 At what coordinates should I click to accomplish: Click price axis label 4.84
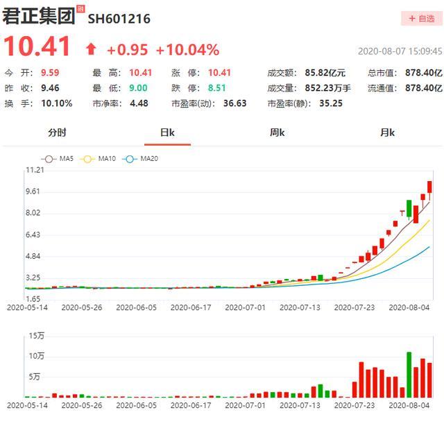click(33, 256)
